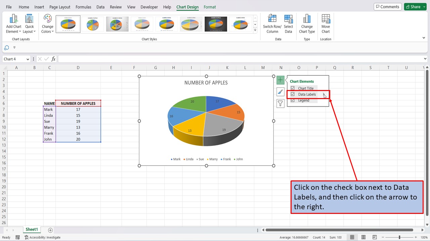The width and height of the screenshot is (430, 241).
Task: Click the Comments button
Action: point(387,6)
